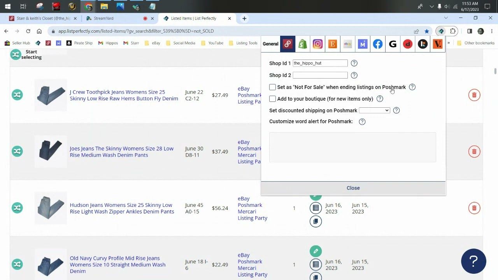Click eBay marketplace link in Hudson row

(244, 198)
